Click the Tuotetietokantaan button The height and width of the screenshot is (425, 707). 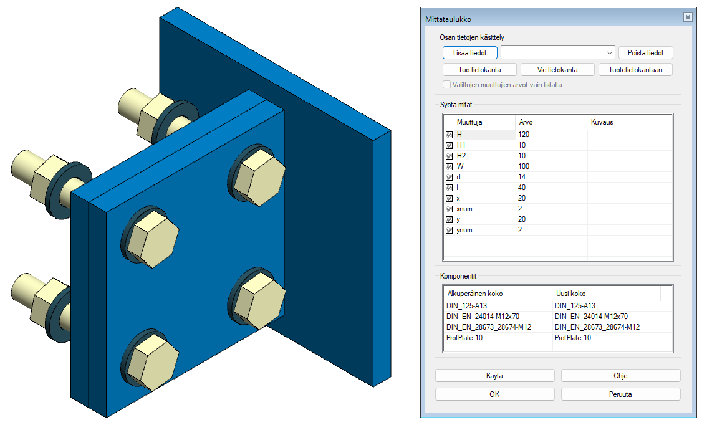(635, 70)
